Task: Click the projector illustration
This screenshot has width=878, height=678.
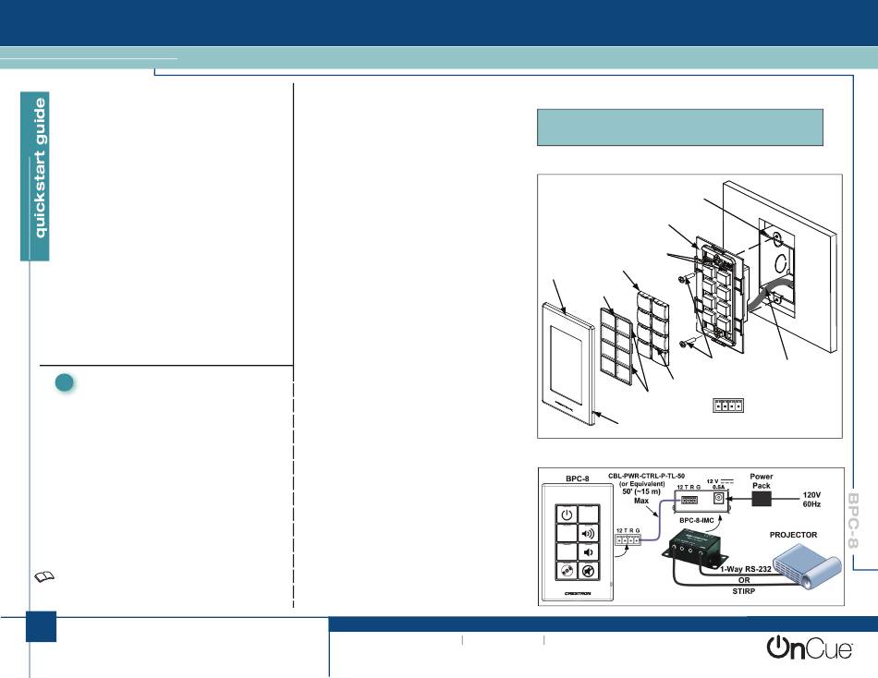Action: click(807, 568)
